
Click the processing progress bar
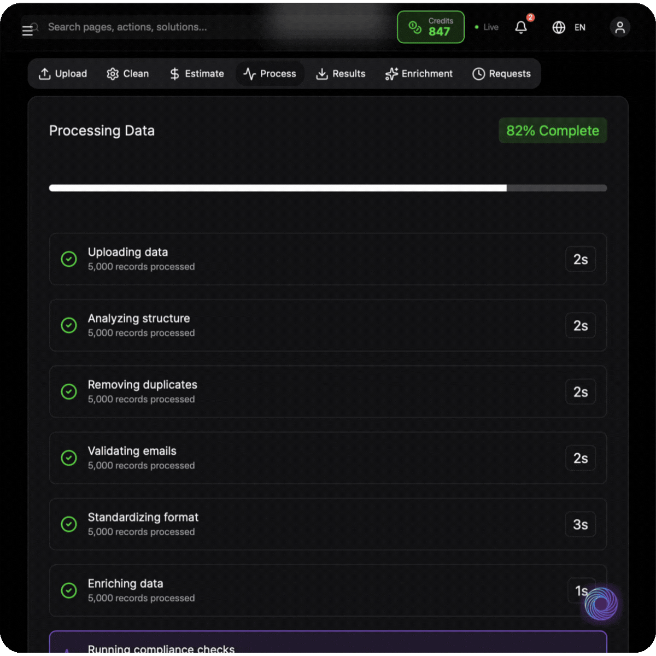click(x=328, y=188)
